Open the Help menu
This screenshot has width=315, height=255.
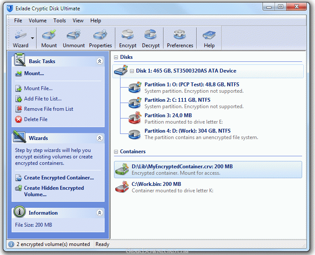[x=96, y=21]
